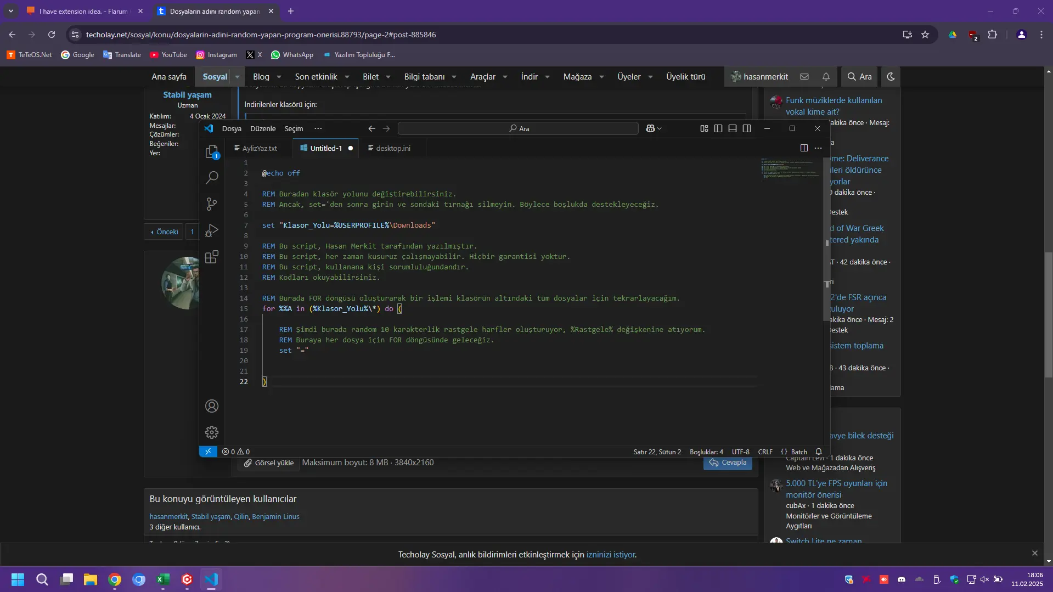1053x592 pixels.
Task: Expand the Bilet dropdown arrow
Action: click(388, 77)
